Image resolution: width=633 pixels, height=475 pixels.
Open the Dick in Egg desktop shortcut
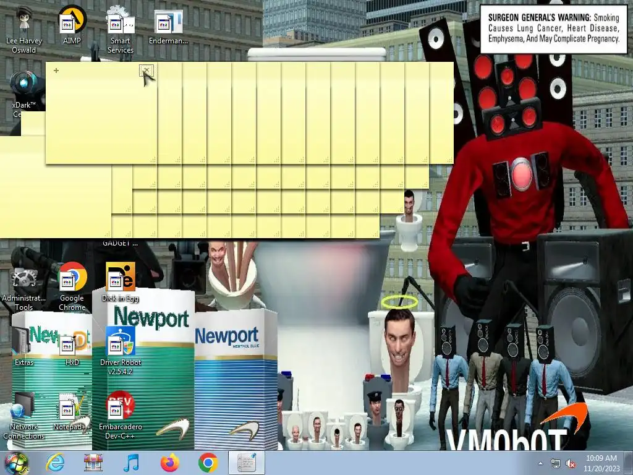[121, 282]
